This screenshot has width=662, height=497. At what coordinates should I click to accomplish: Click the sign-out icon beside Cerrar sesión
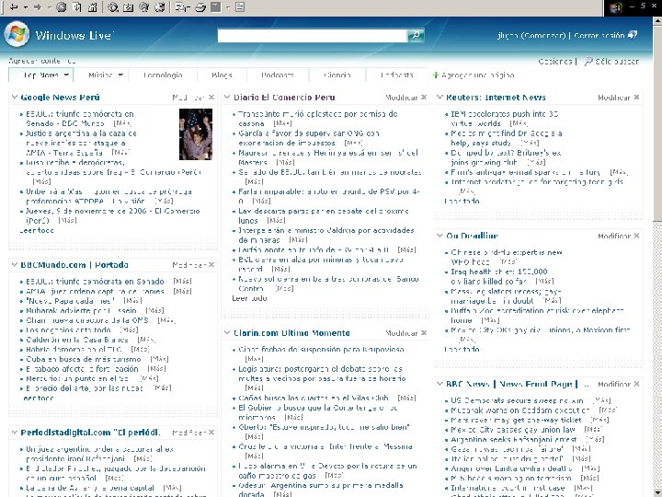tap(633, 35)
